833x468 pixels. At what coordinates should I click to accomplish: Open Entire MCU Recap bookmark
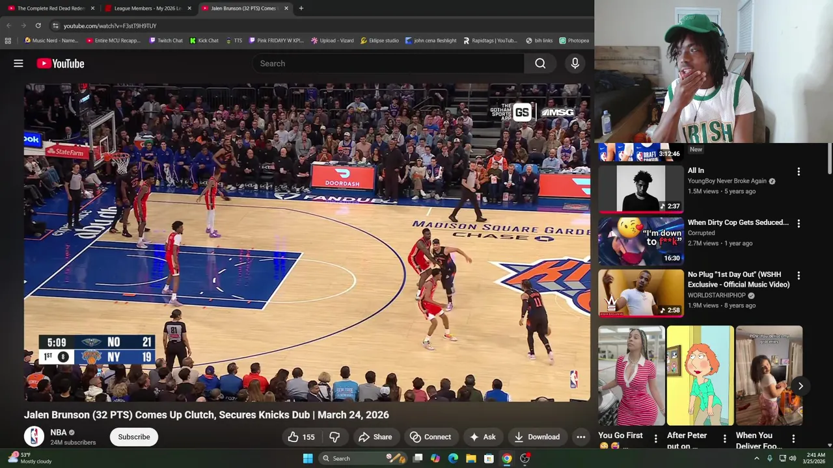pos(113,40)
